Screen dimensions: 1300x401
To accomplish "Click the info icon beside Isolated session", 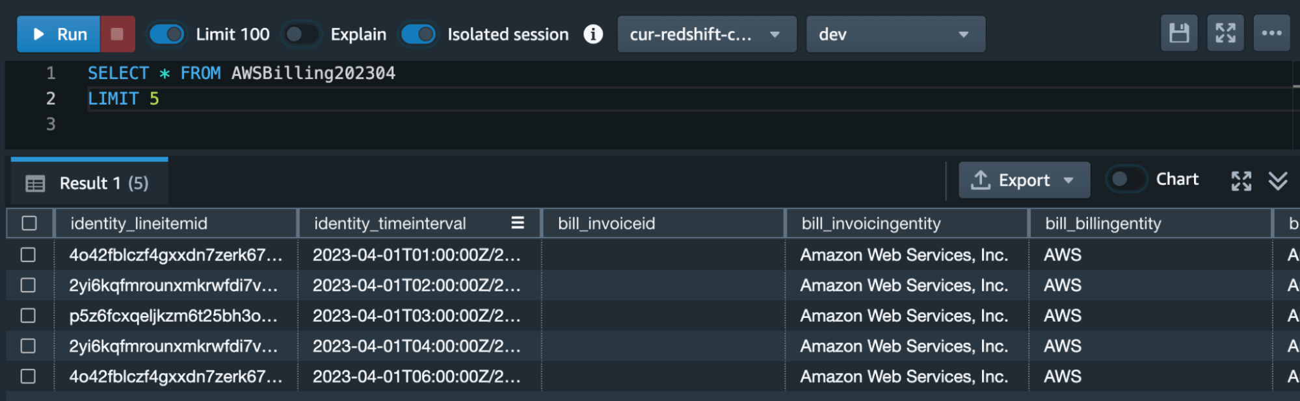I will (594, 35).
